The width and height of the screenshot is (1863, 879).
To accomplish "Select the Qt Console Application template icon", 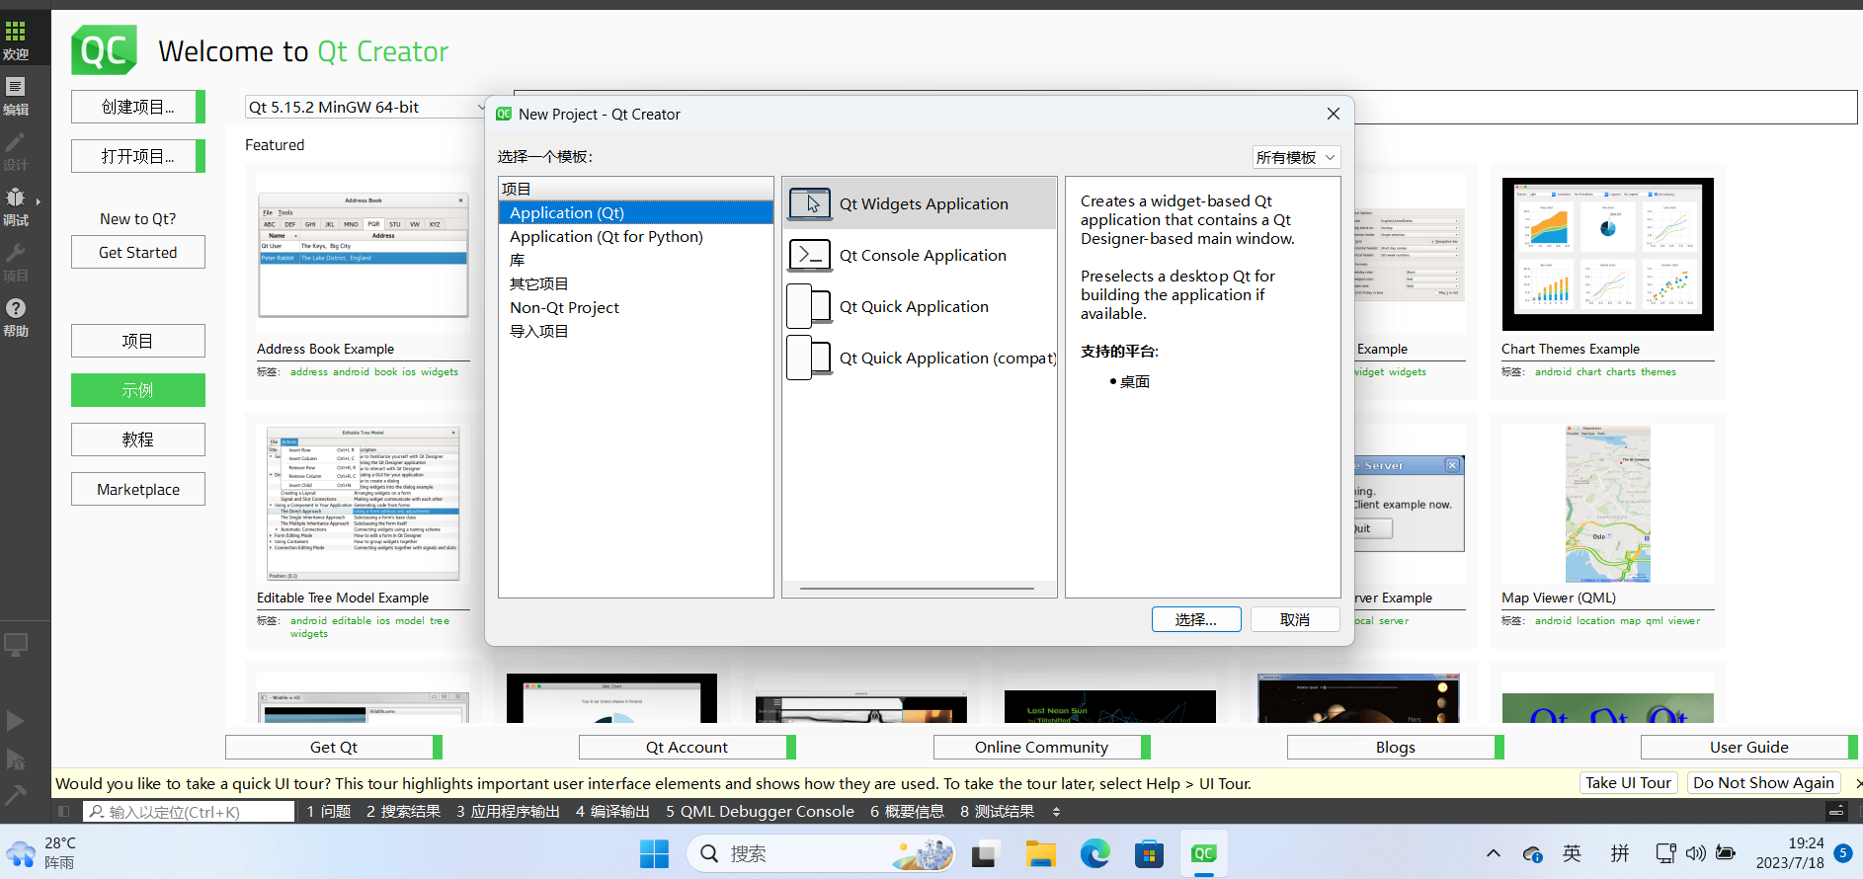I will point(810,255).
